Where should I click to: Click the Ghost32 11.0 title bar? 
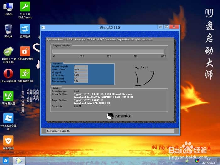110,28
